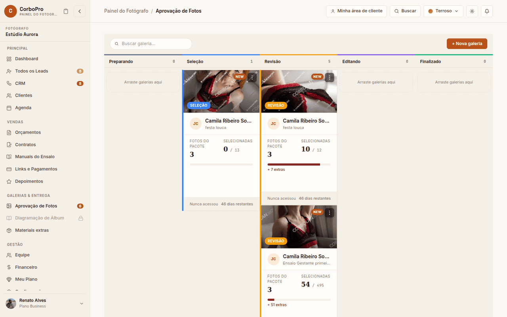Screen dimensions: 507x317
Task: Open notifications bell icon
Action: click(487, 11)
